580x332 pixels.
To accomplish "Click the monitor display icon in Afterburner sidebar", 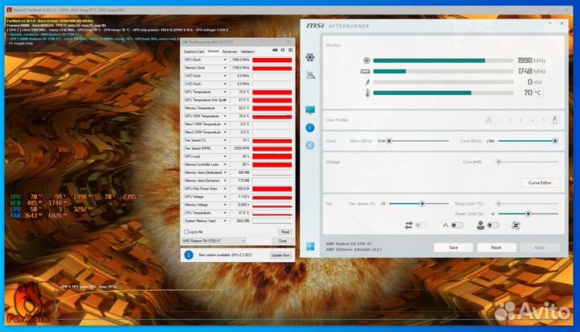I will click(x=310, y=110).
